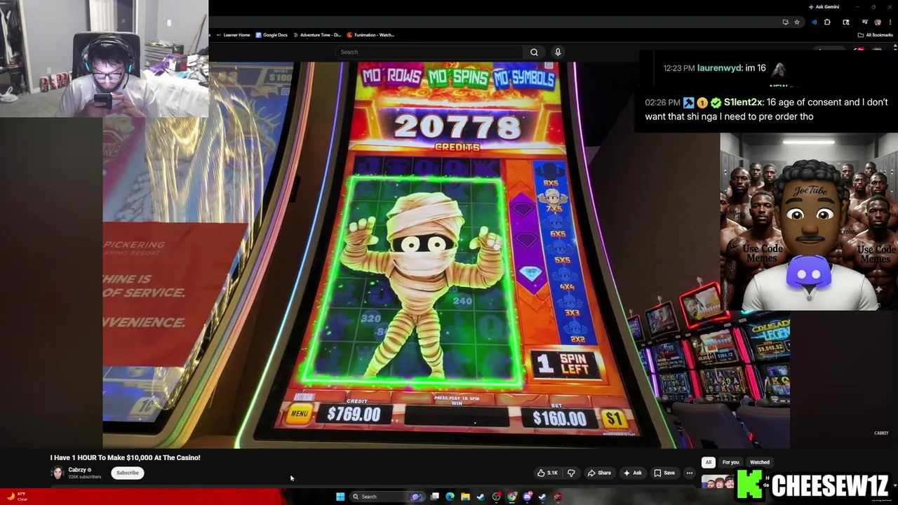
Task: Open the Ask AI button under video
Action: tap(632, 473)
